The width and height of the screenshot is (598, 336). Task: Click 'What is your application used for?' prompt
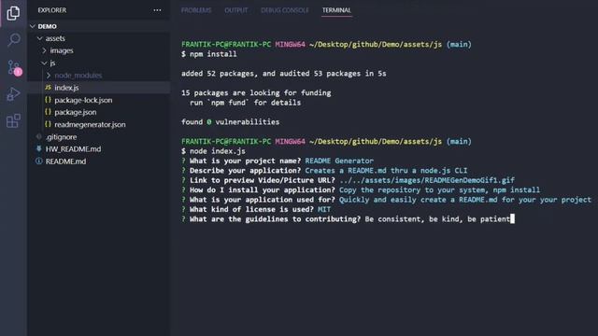pyautogui.click(x=263, y=200)
